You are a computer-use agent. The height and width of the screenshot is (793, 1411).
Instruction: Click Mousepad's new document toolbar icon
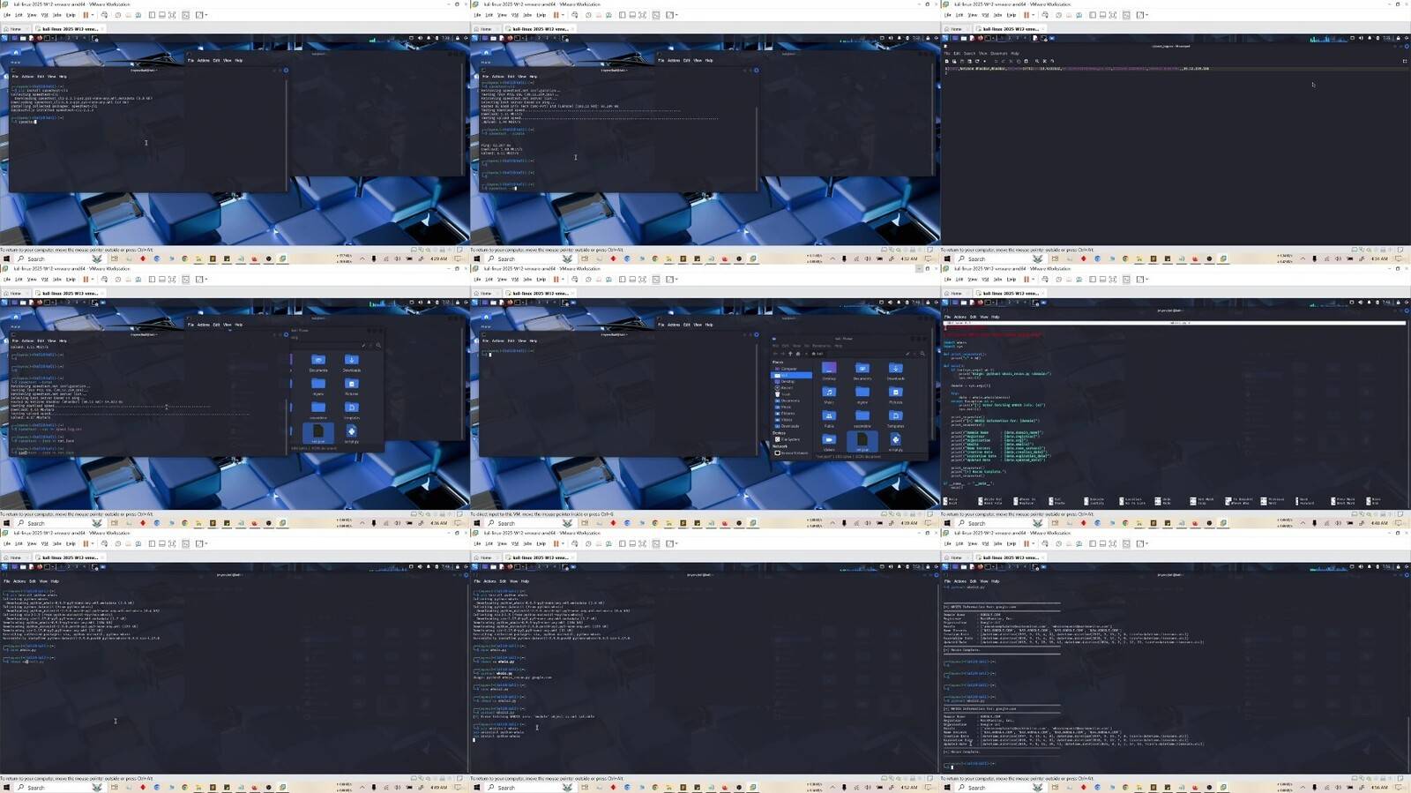click(x=946, y=61)
